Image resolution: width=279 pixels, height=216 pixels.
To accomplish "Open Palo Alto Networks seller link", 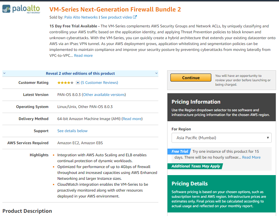I will click(81, 17).
